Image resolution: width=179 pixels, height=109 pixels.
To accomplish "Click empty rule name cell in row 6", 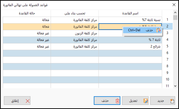I will [130, 53].
